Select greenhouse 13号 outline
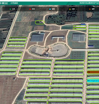Screen dimensions: 99x104 coord(35,73)
